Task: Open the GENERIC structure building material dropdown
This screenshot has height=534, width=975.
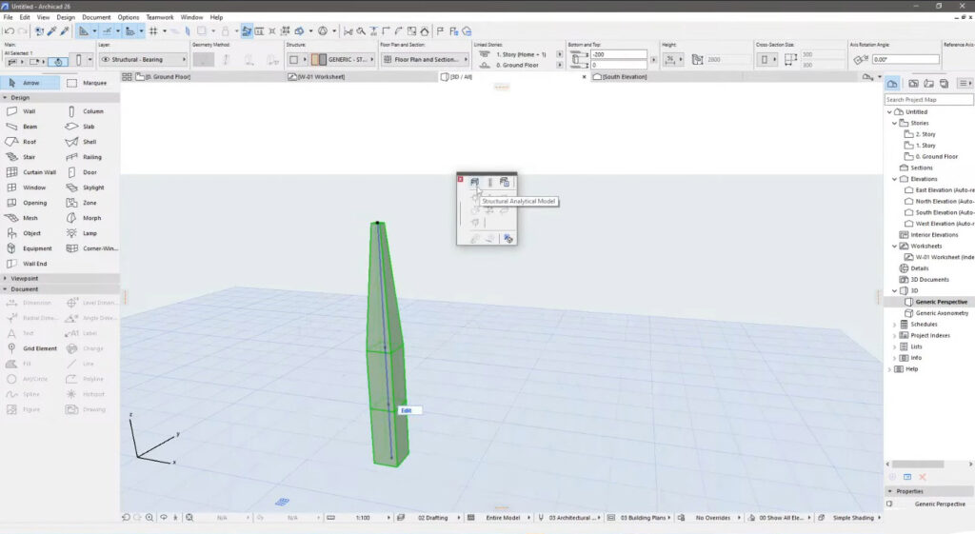Action: point(343,60)
